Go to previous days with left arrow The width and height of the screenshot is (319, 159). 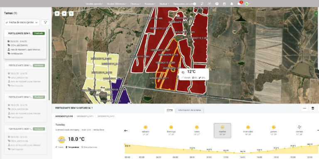tap(126, 130)
